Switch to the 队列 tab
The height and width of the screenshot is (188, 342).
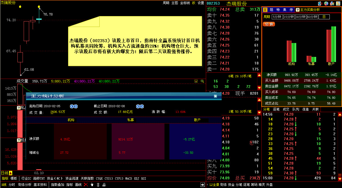tap(296, 109)
